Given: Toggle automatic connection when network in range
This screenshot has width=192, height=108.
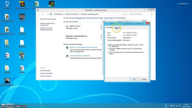Looking at the screenshot, I should 108,45.
